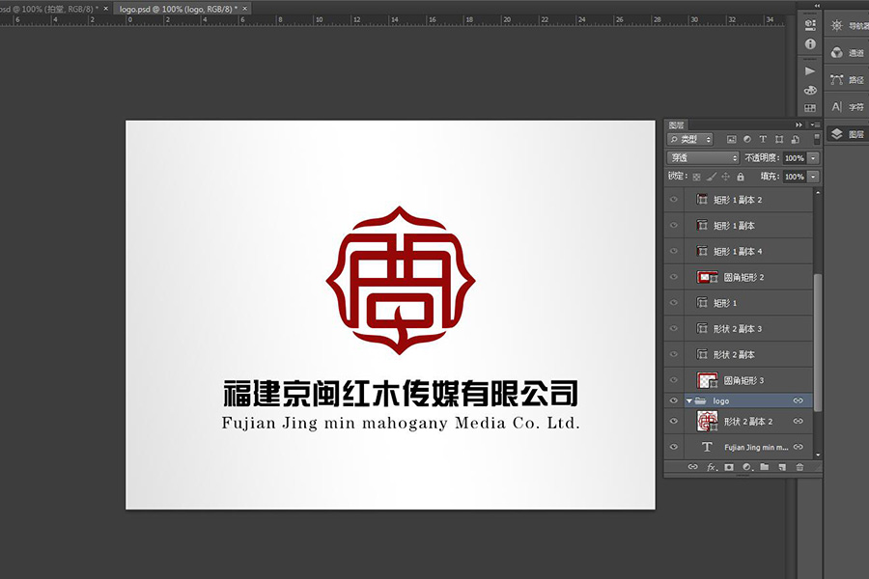Click the layers panel vertical scrollbar thumb
Image resolution: width=869 pixels, height=579 pixels.
pyautogui.click(x=818, y=342)
